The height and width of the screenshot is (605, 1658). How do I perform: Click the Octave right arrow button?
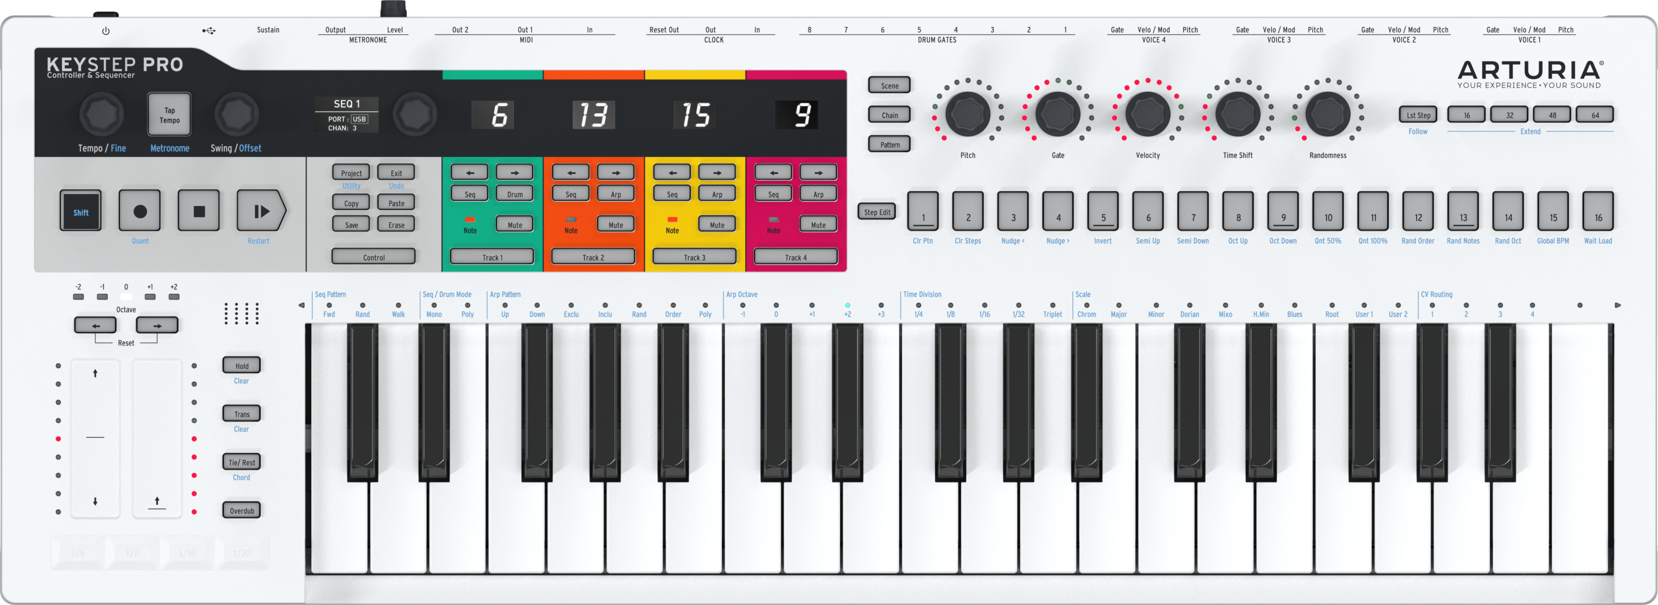click(x=157, y=325)
